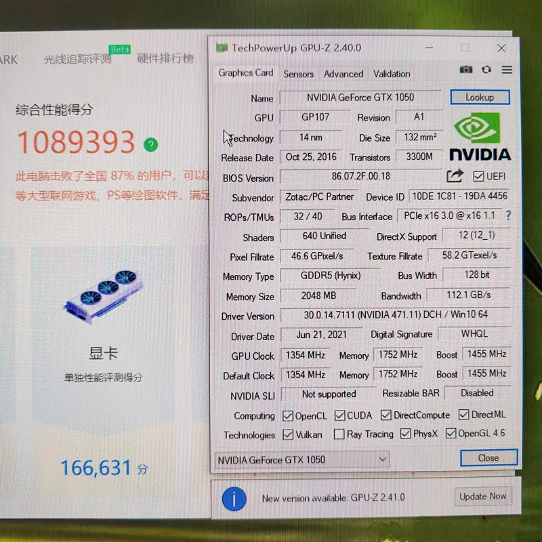Click the NVIDIA logo image
The height and width of the screenshot is (542, 542).
(480, 137)
